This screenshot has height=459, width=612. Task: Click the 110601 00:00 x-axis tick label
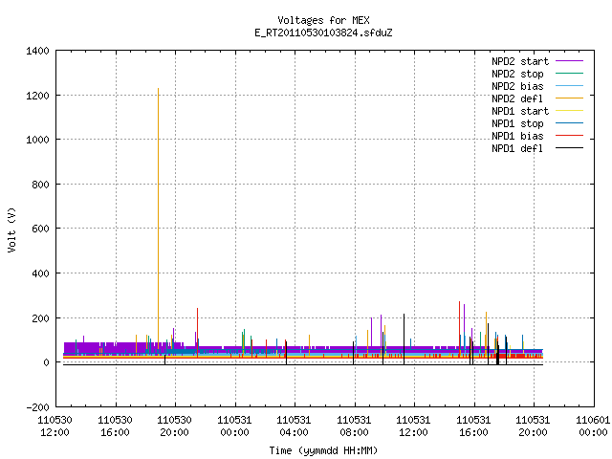(593, 426)
